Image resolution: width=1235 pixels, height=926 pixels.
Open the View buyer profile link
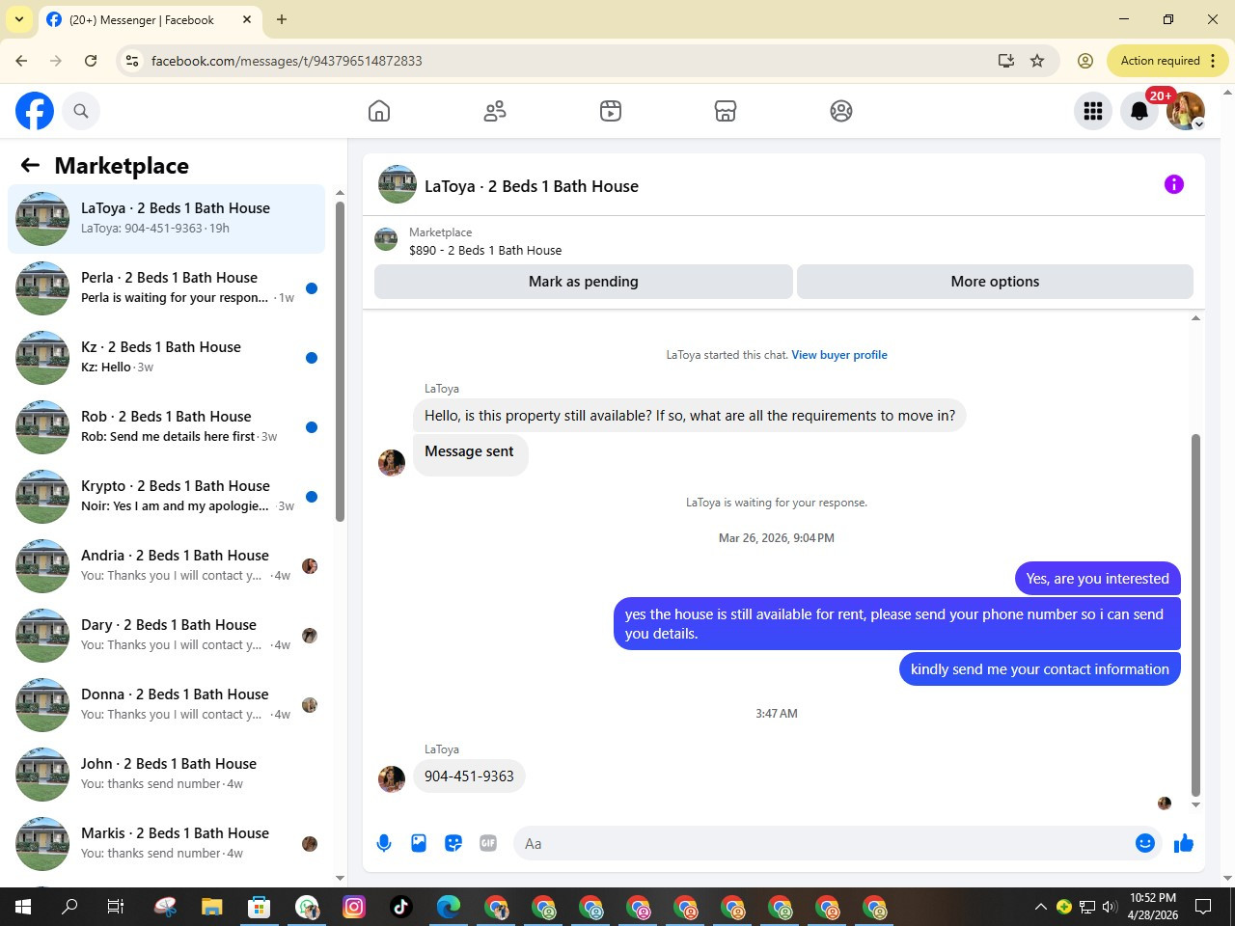(x=839, y=355)
